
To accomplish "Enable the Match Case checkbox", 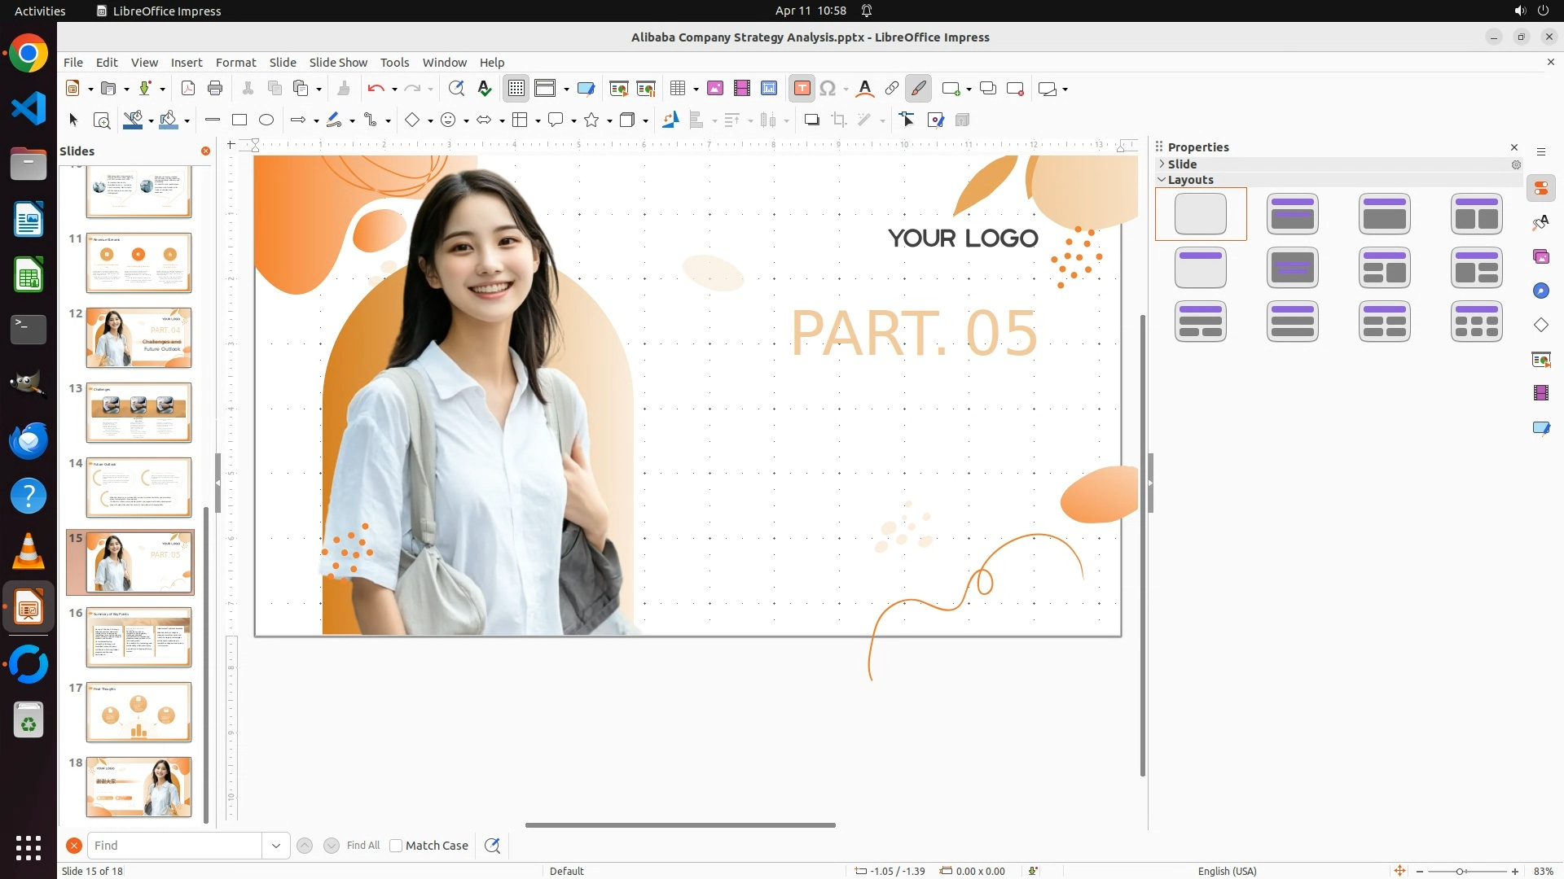I will tap(396, 846).
